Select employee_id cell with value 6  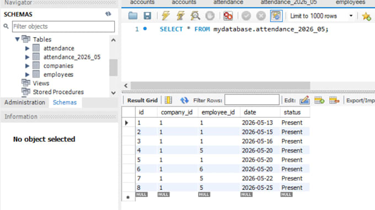pos(219,169)
